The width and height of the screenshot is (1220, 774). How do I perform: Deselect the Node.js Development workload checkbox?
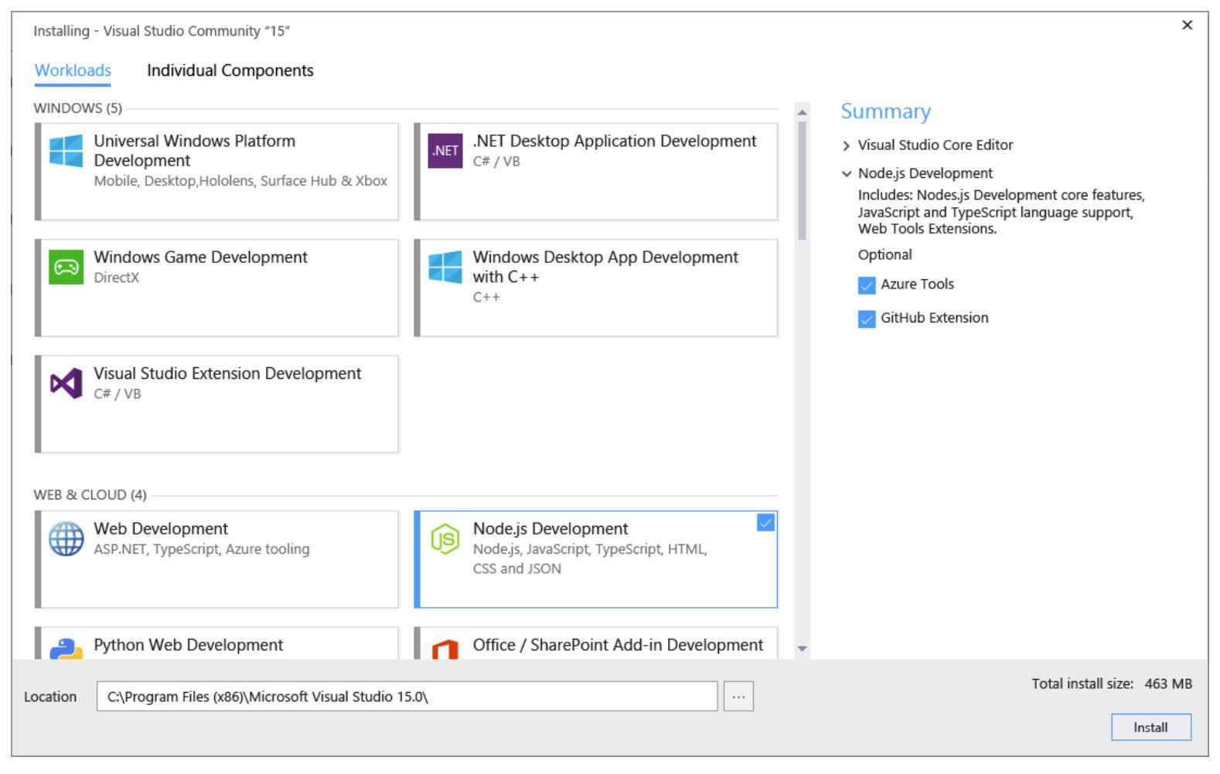pyautogui.click(x=765, y=523)
